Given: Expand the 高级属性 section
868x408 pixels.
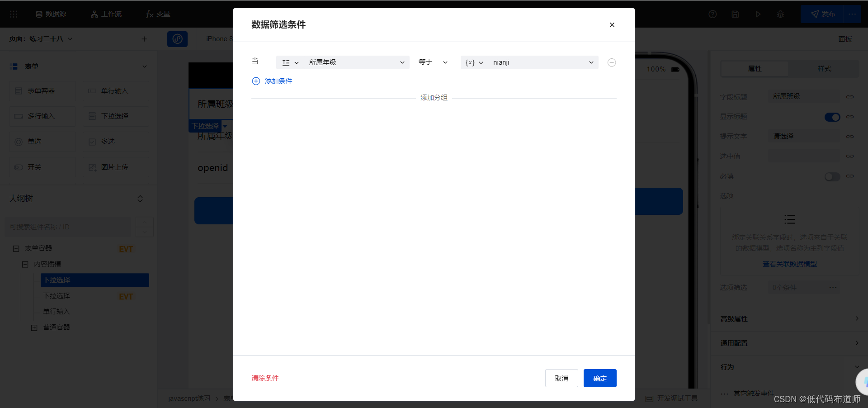Looking at the screenshot, I should (789, 319).
